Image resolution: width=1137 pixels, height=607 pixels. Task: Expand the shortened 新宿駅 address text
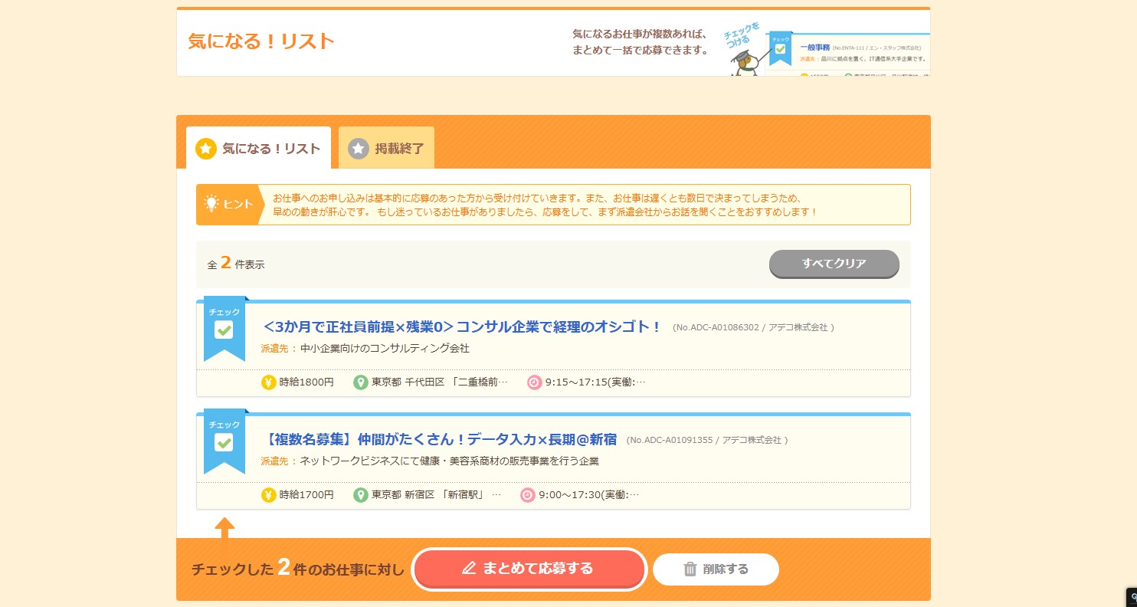click(495, 494)
